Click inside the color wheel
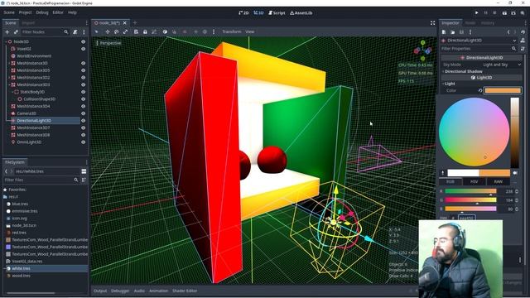The width and height of the screenshot is (530, 298). click(474, 132)
